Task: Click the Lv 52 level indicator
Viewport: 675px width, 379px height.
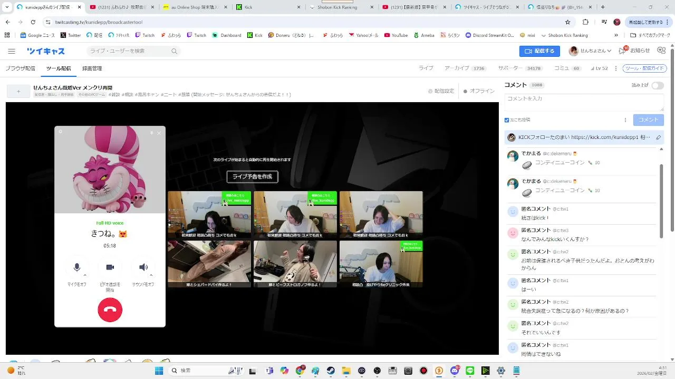Action: 599,68
